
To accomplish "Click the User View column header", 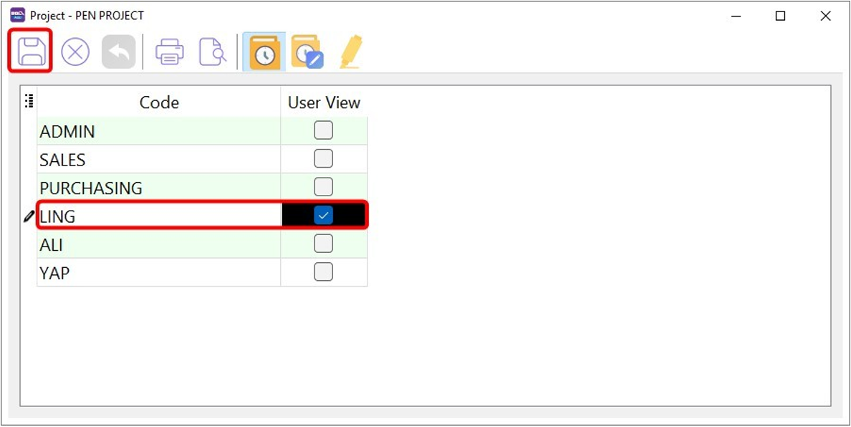I will [323, 102].
